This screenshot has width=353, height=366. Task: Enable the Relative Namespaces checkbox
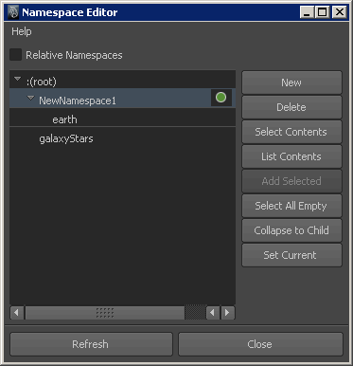(16, 55)
